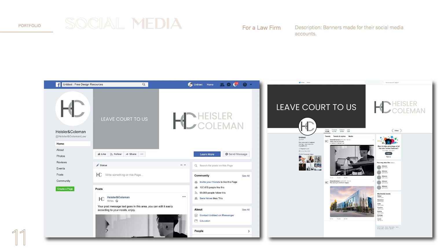Open Home link in Facebook top bar
The width and height of the screenshot is (444, 249).
click(210, 85)
